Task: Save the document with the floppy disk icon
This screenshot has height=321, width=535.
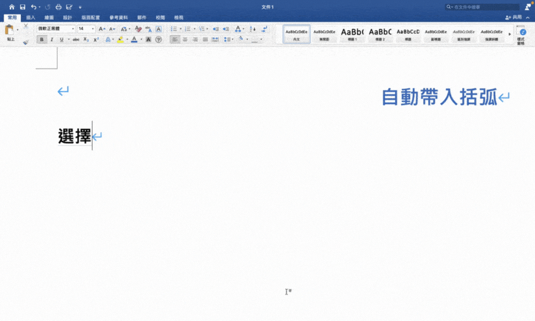Action: [x=22, y=7]
